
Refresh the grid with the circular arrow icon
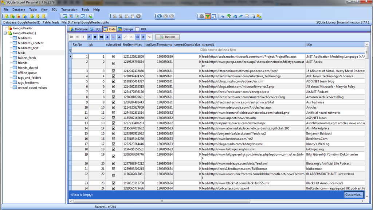pos(137,37)
